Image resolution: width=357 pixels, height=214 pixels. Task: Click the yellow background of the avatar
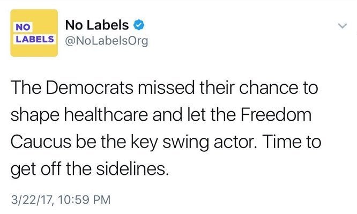34,50
